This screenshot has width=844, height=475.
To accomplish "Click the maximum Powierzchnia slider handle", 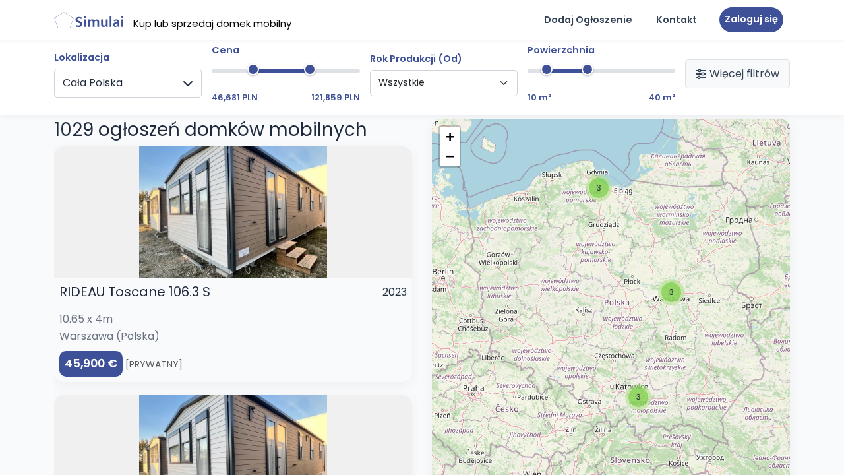I will 588,70.
